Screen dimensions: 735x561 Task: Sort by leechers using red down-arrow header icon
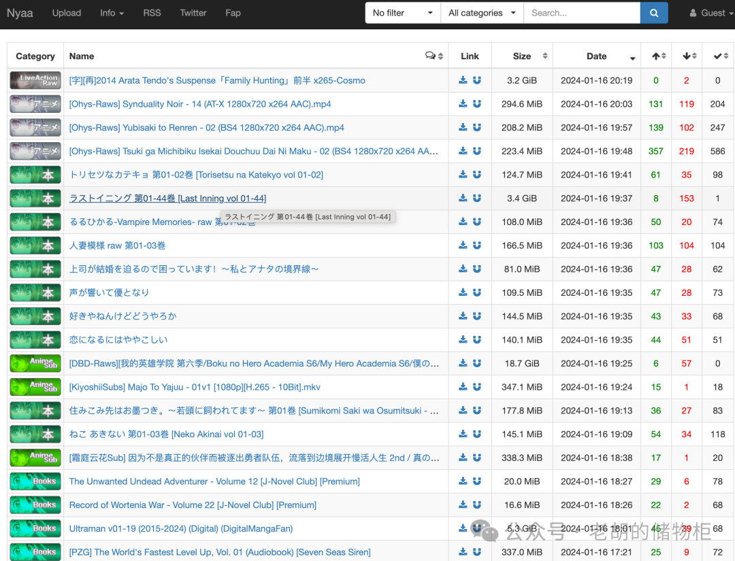point(686,55)
